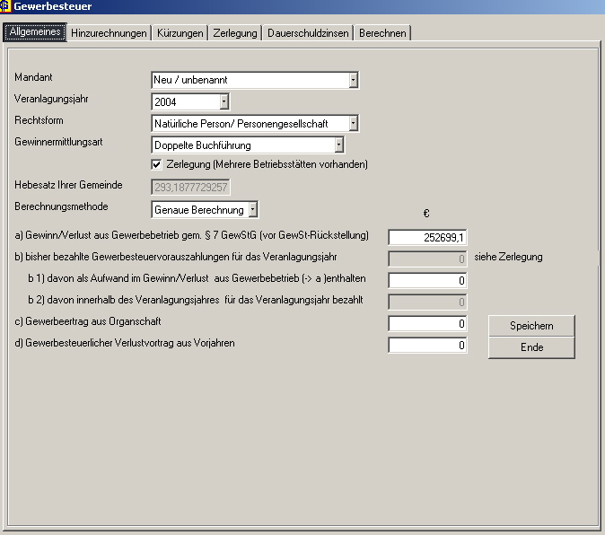Expand the Mandant dropdown
605x535 pixels.
[x=354, y=81]
